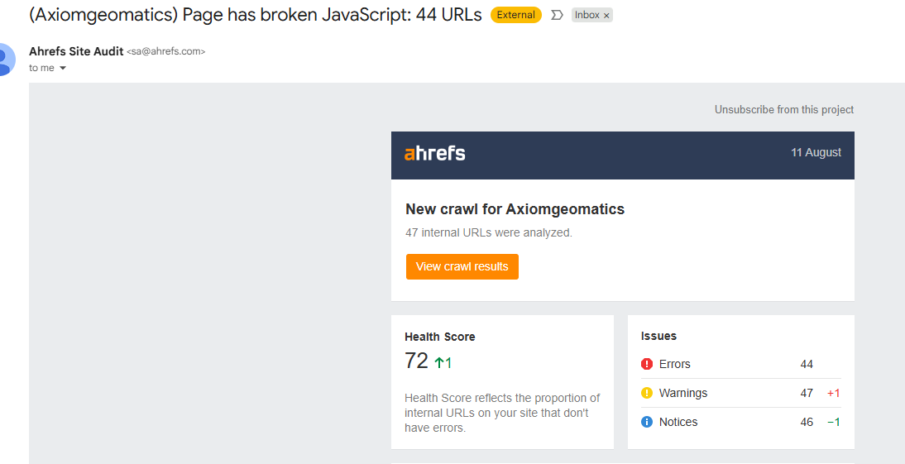Screen dimensions: 905x464
Task: Click sender name Ahrefs Site Audit
Action: [x=76, y=51]
